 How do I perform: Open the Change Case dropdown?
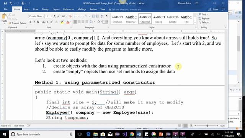point(64,16)
